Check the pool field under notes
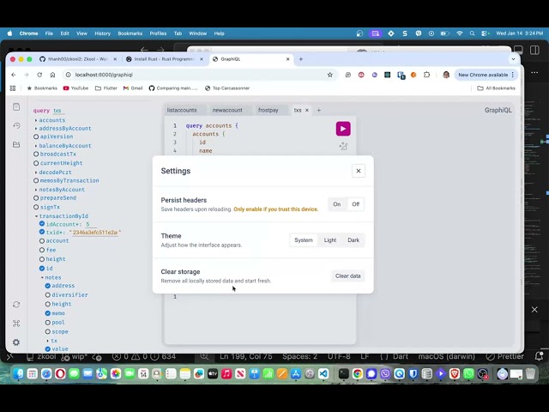This screenshot has height=412, width=549. click(48, 323)
